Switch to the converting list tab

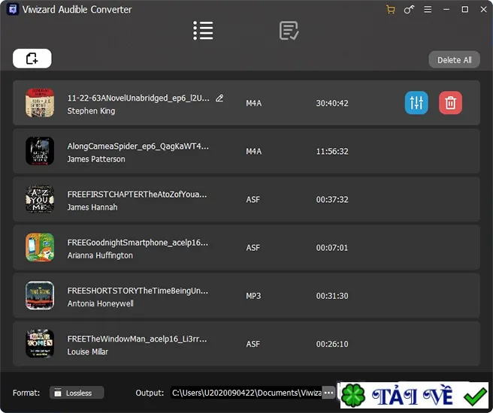[203, 31]
